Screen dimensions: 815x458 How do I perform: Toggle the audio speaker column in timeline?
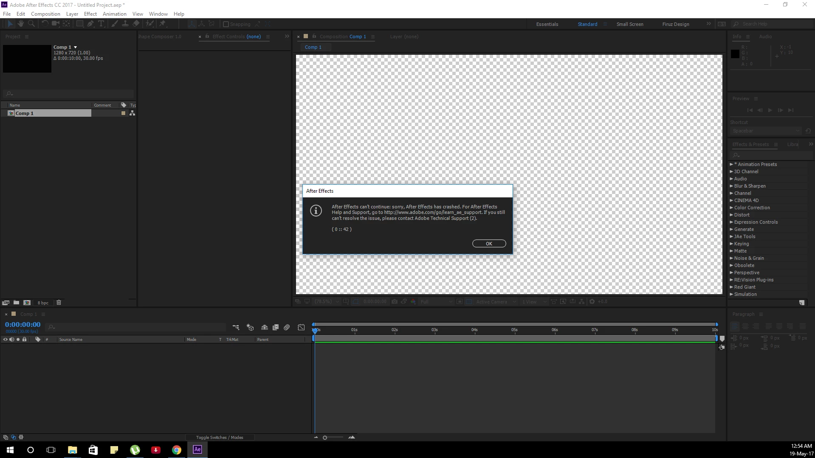pyautogui.click(x=12, y=340)
